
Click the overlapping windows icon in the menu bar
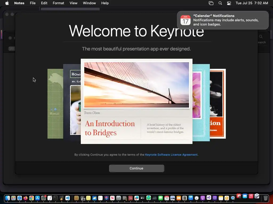[x=211, y=3]
